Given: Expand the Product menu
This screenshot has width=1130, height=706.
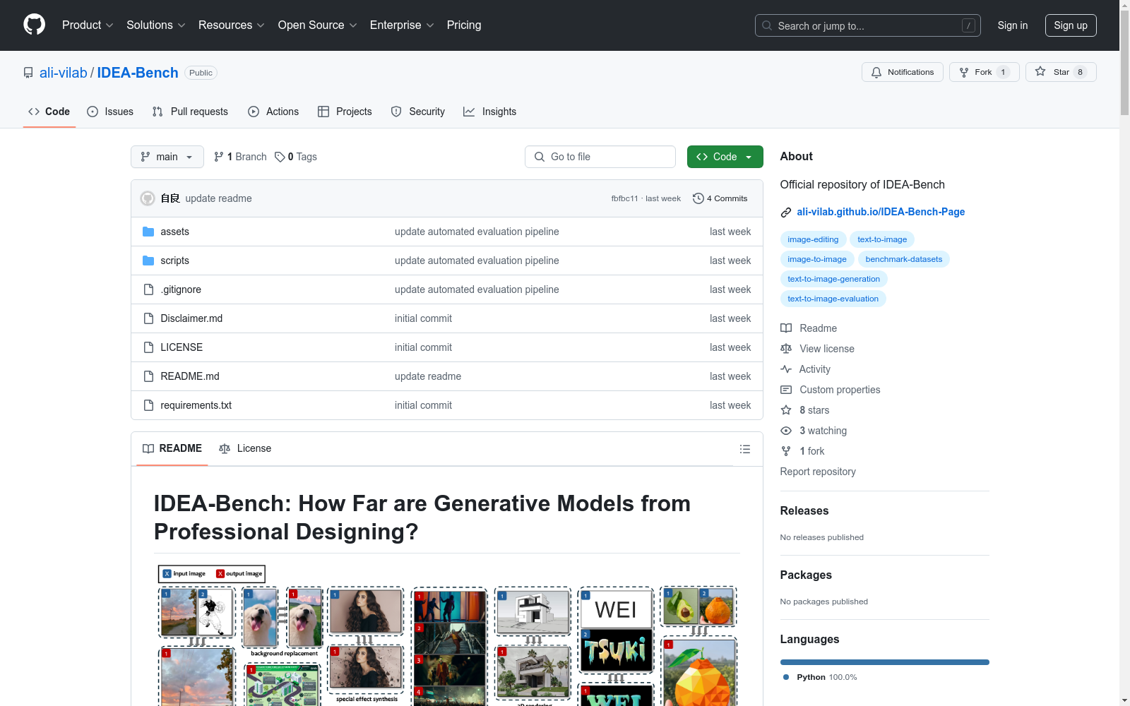Looking at the screenshot, I should (x=88, y=25).
